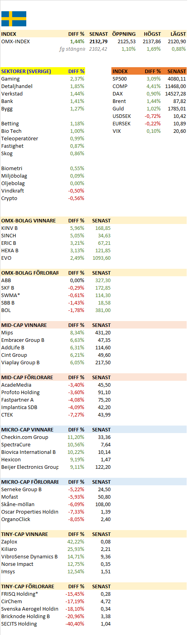Screen dimensions: 191x635
Task: Click the Swedish flag image
Action: [14, 19]
